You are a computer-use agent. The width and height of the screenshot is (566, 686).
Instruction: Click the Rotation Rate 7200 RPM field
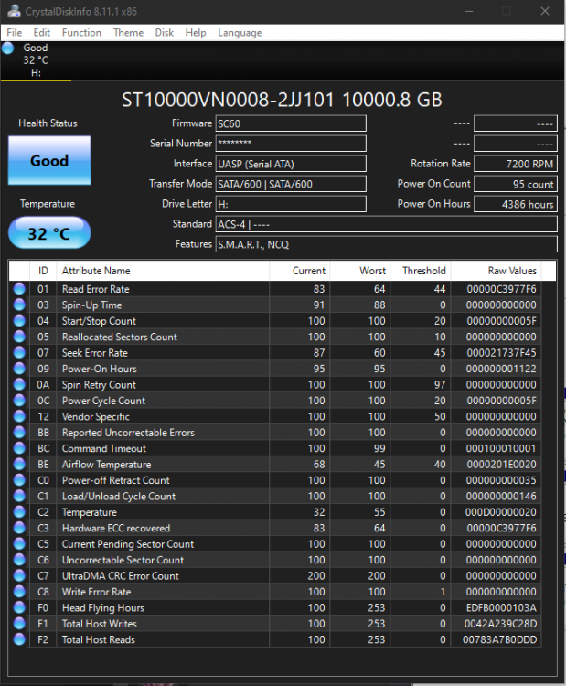click(x=516, y=164)
